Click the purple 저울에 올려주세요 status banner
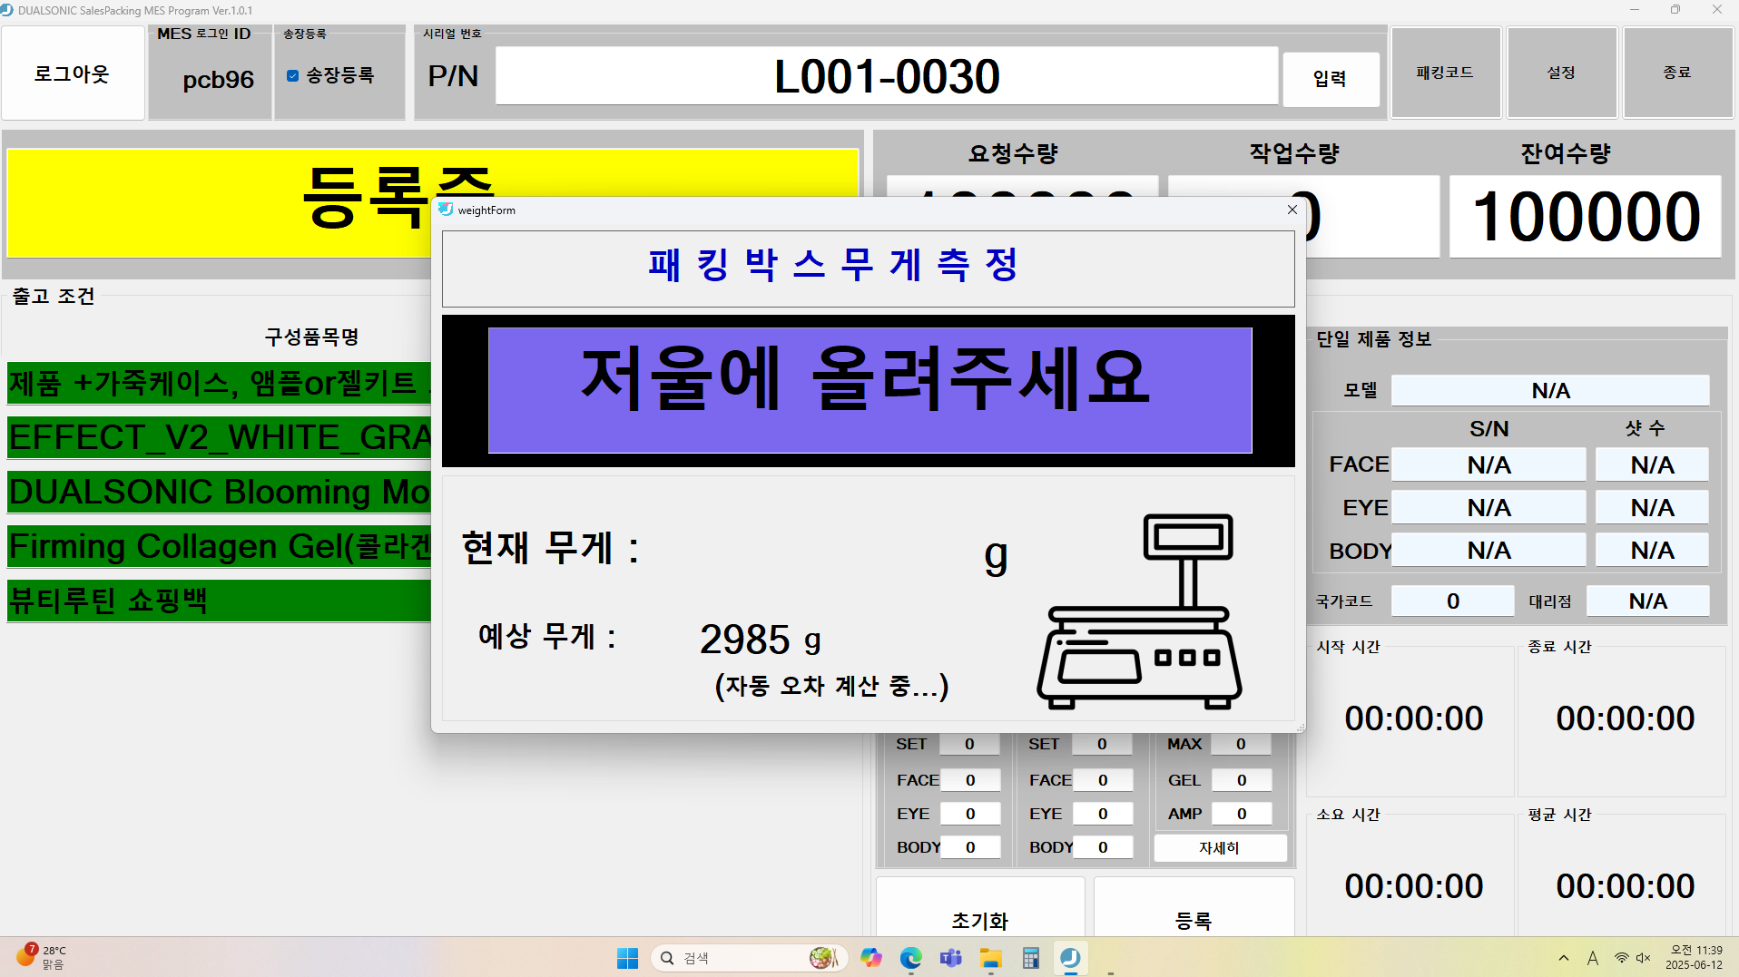This screenshot has width=1739, height=977. click(x=869, y=390)
